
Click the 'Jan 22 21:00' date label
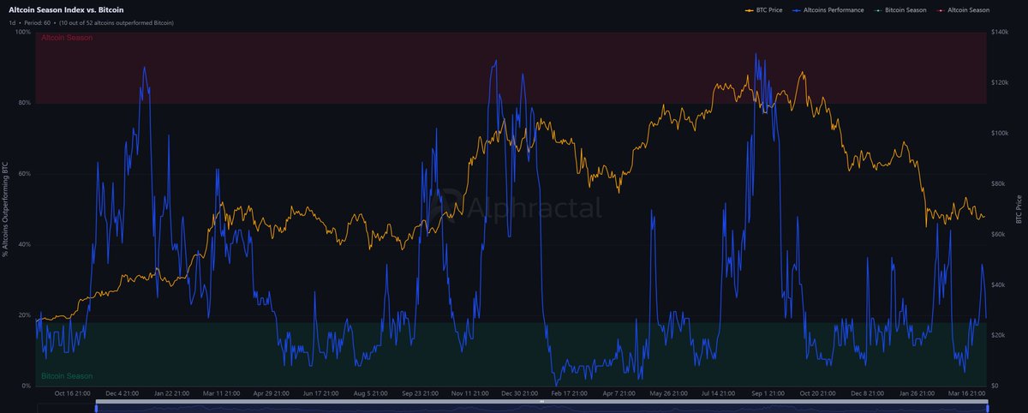pos(170,394)
